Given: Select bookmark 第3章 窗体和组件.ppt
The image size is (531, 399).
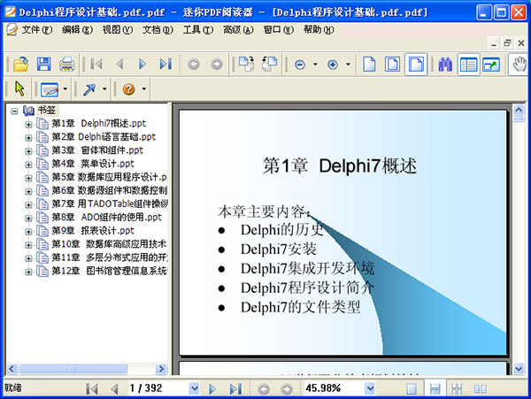Looking at the screenshot, I should 97,150.
